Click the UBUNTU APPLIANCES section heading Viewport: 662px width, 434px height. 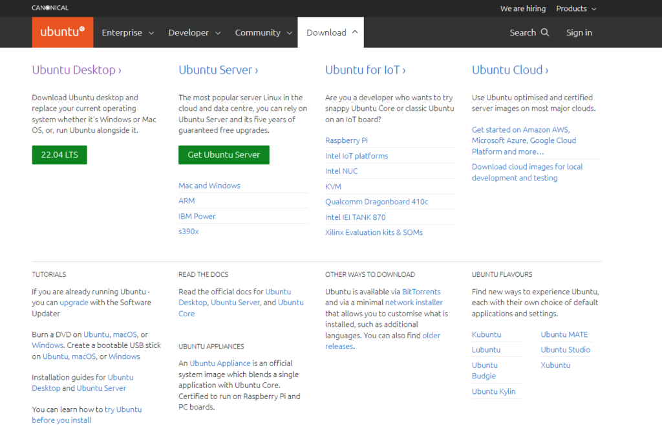tap(211, 347)
